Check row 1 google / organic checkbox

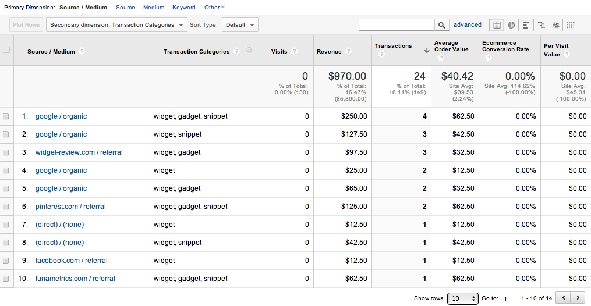coord(6,116)
